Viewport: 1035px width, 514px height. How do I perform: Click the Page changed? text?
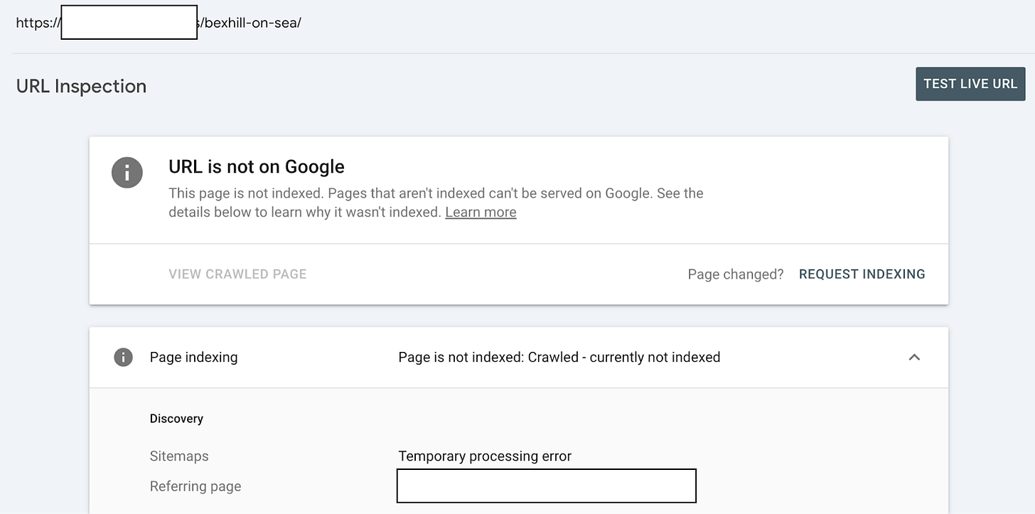(x=735, y=274)
